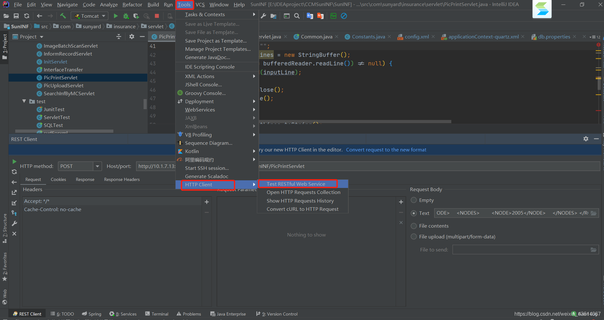The image size is (604, 320).
Task: Click the blue circle-slash toolbar icon
Action: [x=344, y=16]
